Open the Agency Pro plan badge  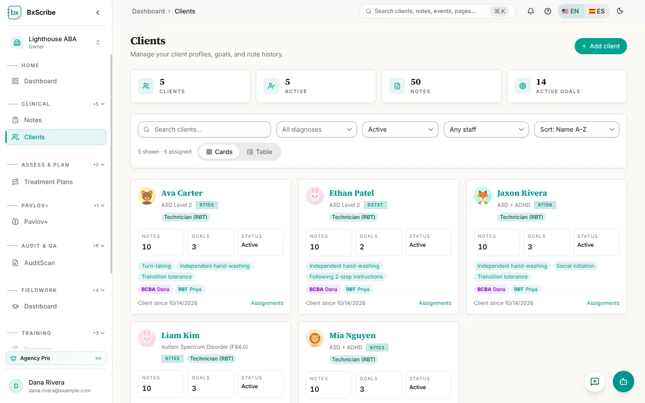[x=56, y=358]
